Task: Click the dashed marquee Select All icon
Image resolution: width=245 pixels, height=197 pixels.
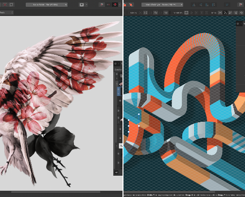Action: click(11, 4)
